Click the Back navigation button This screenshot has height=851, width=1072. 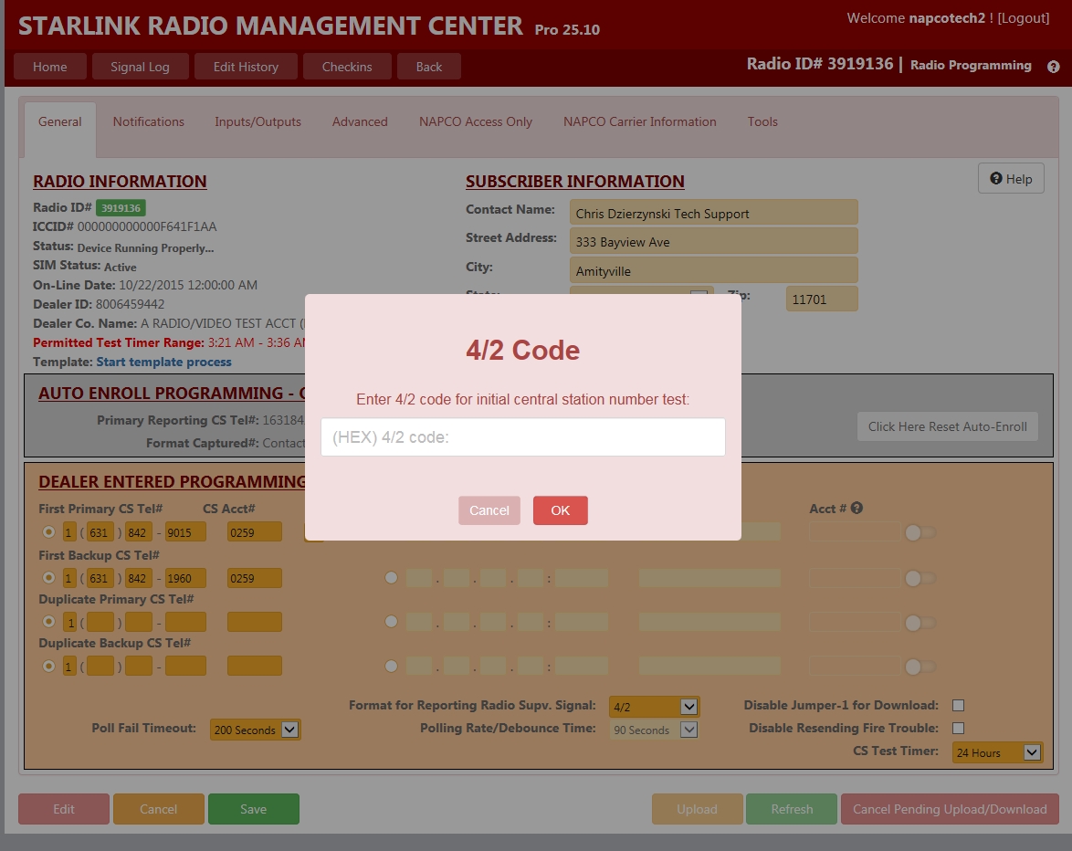pyautogui.click(x=429, y=67)
